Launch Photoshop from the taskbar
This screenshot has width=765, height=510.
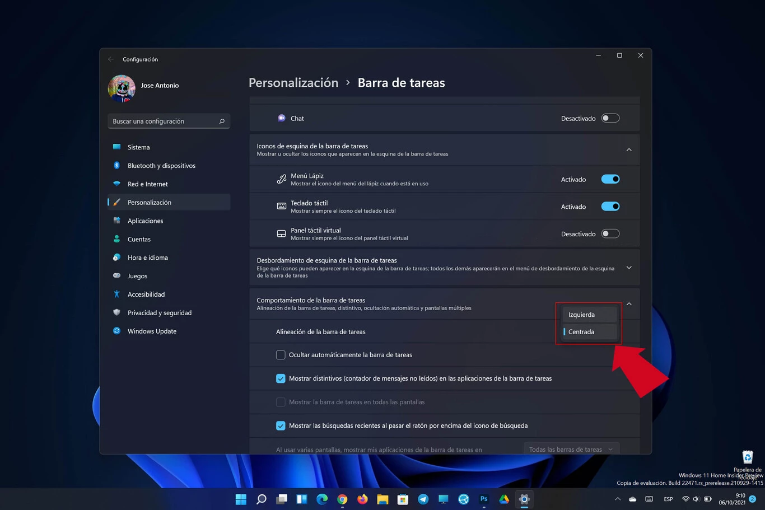pos(484,499)
